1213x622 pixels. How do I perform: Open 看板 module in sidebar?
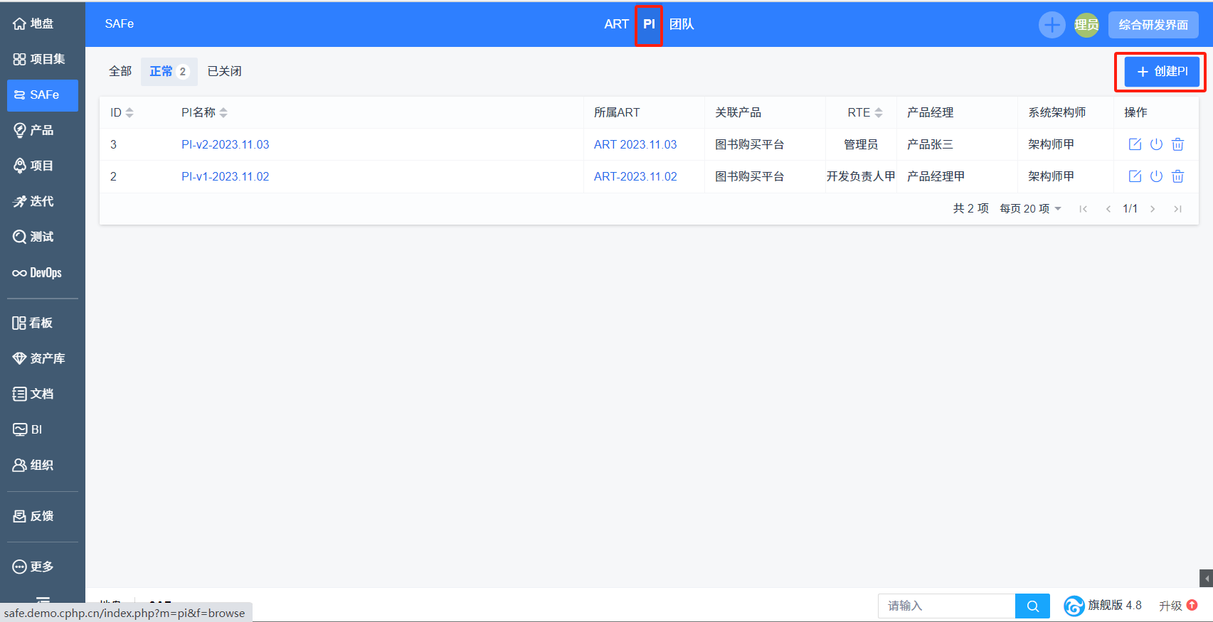42,323
